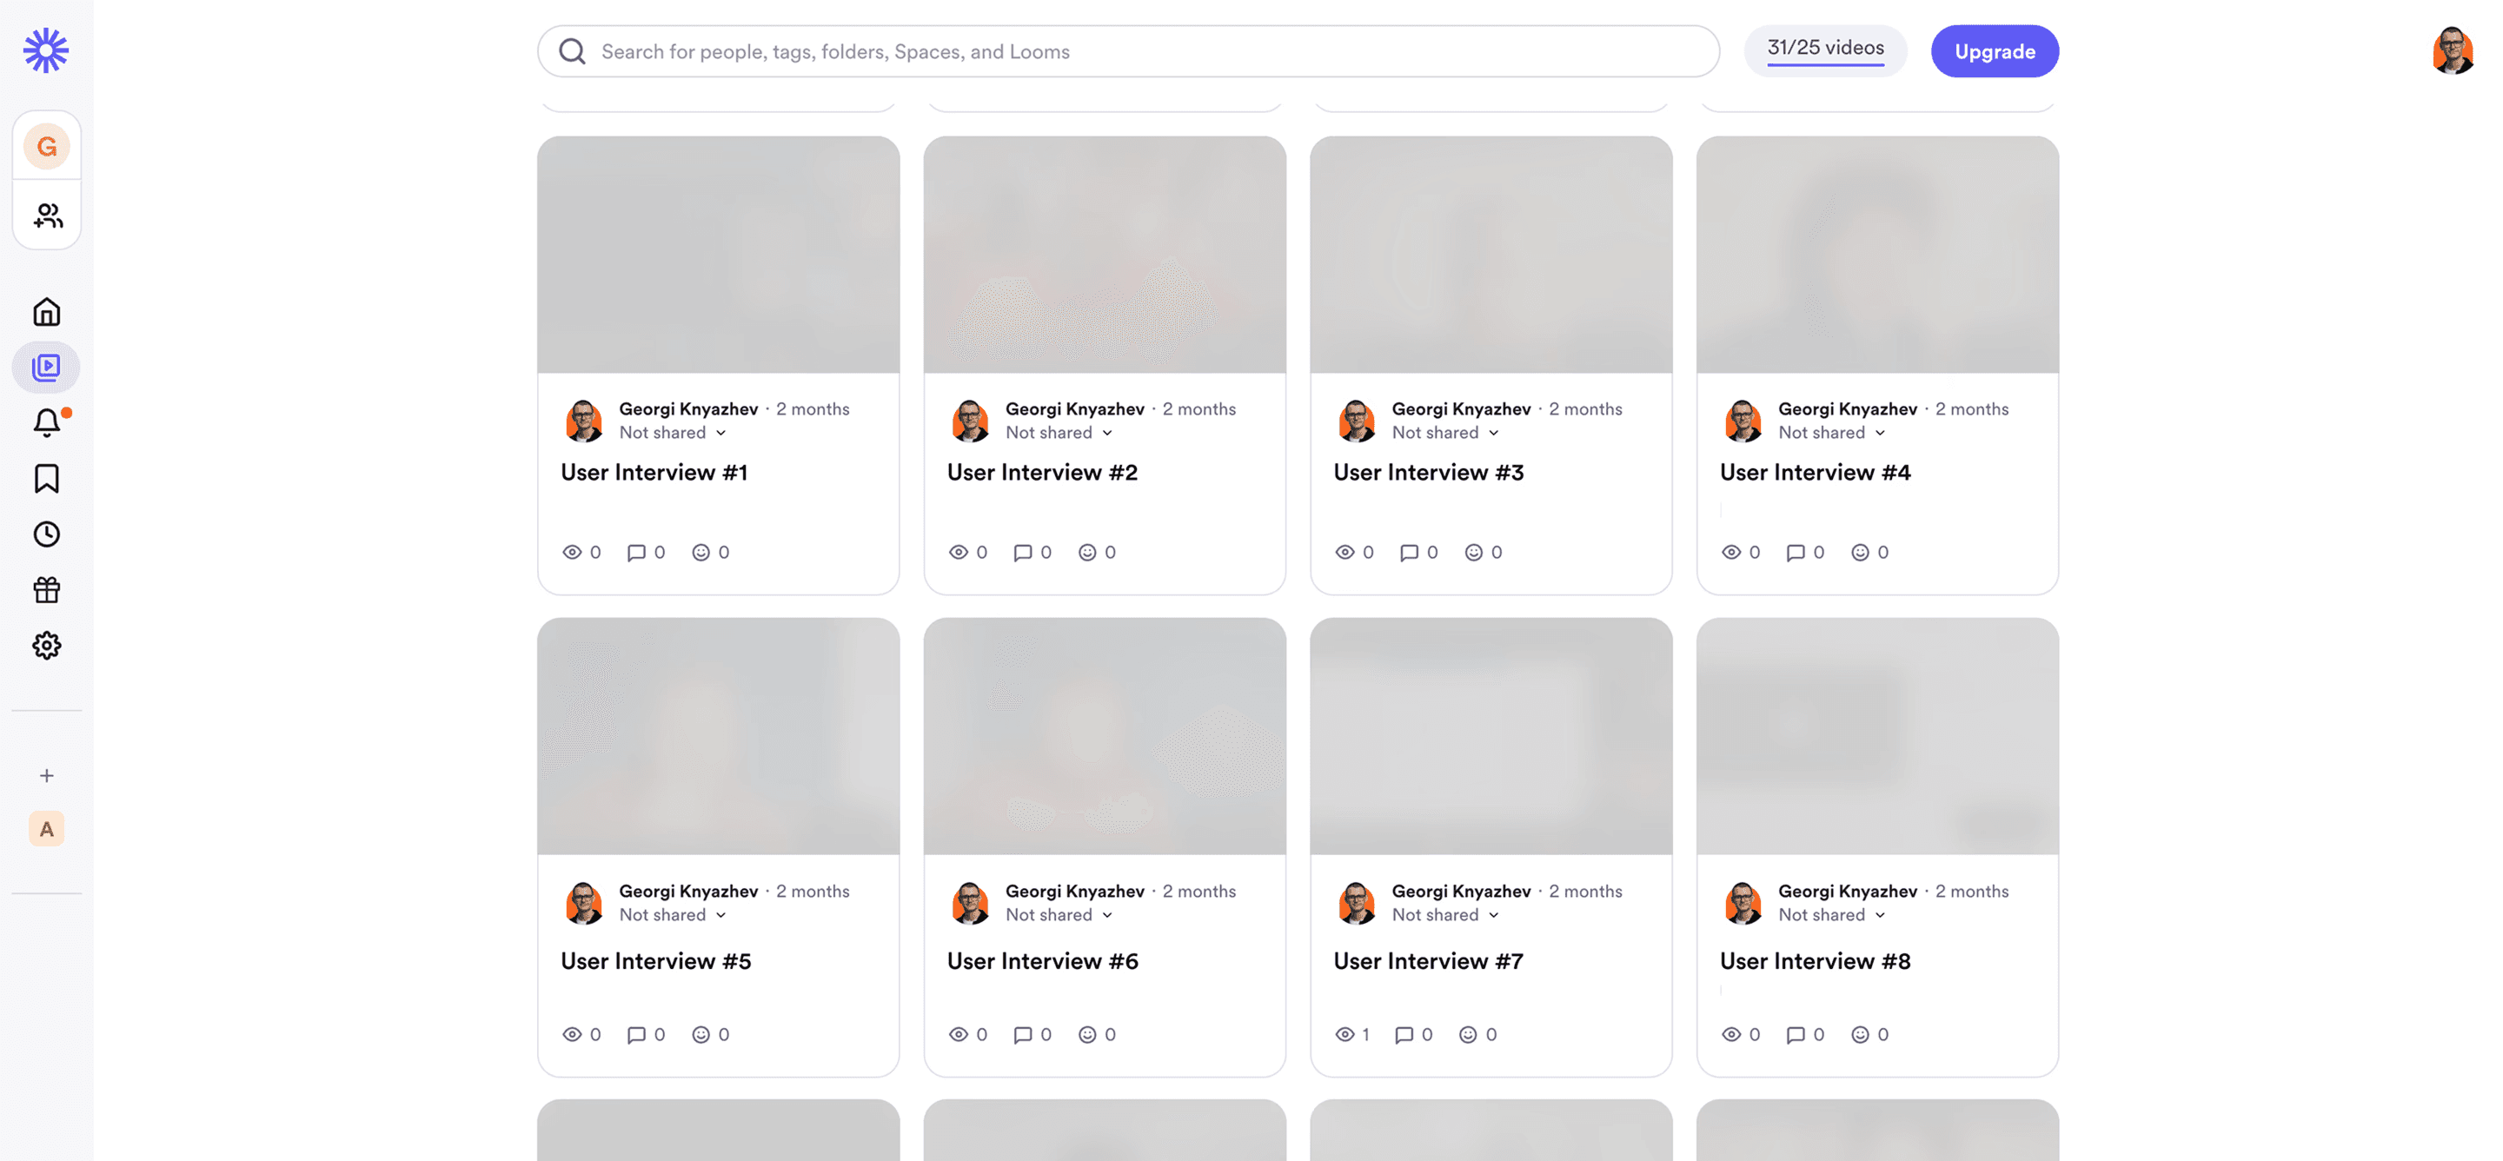Go to Home in sidebar
This screenshot has height=1161, width=2503.
tap(47, 312)
